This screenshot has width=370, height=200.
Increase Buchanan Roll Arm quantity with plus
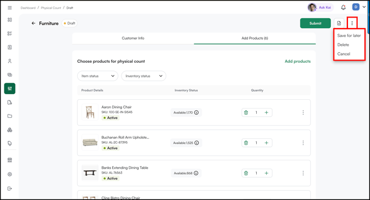(266, 143)
